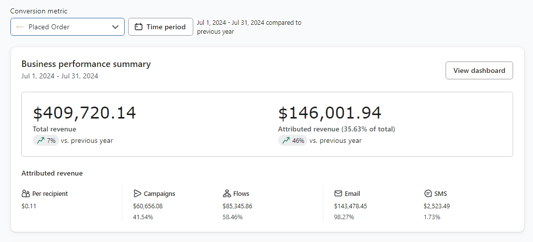The width and height of the screenshot is (533, 242).
Task: Click the 7% trend arrow badge
Action: 46,140
